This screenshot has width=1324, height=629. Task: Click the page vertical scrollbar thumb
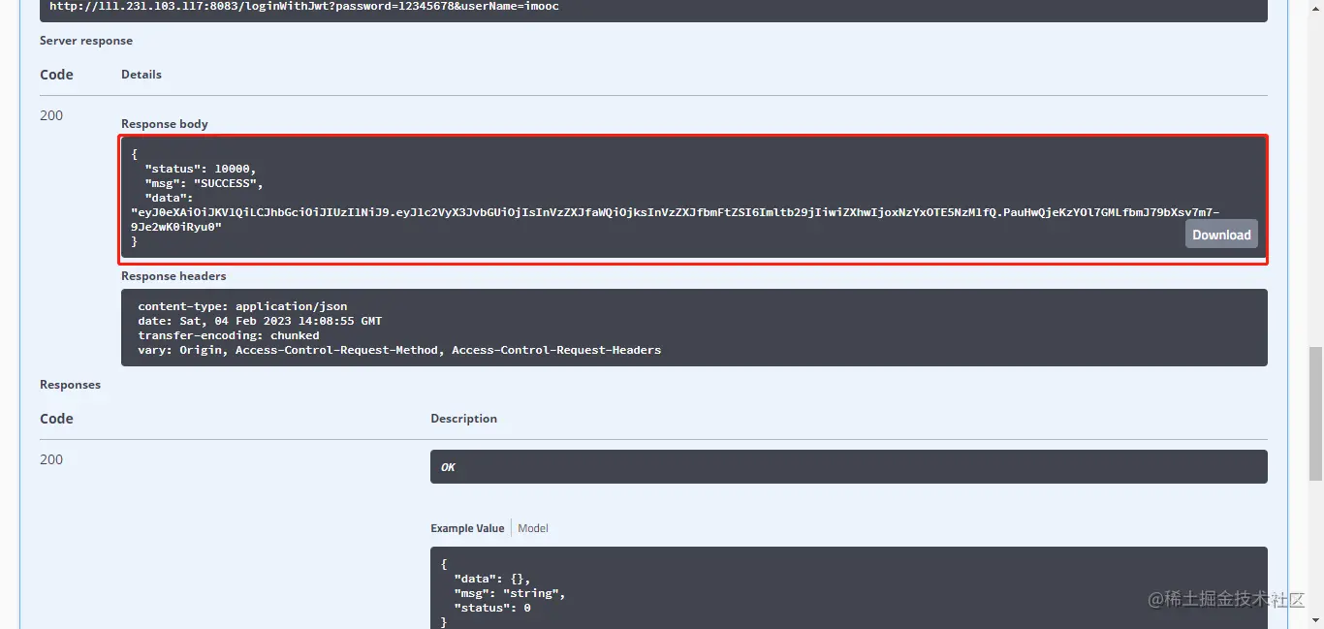click(1315, 413)
